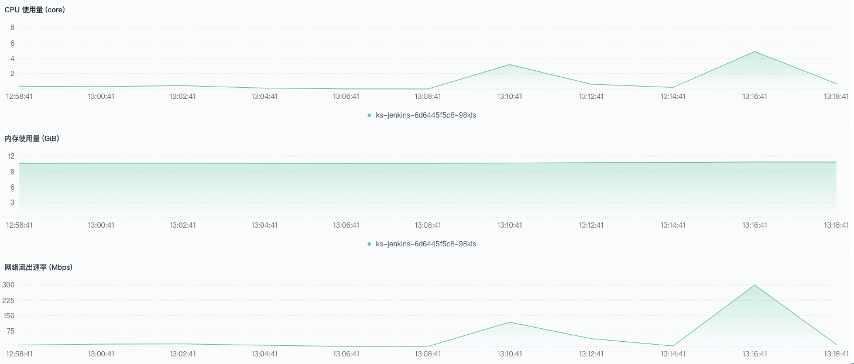Viewport: 854px width, 364px height.
Task: Click the CPU 使用量 (core) chart title
Action: (35, 10)
